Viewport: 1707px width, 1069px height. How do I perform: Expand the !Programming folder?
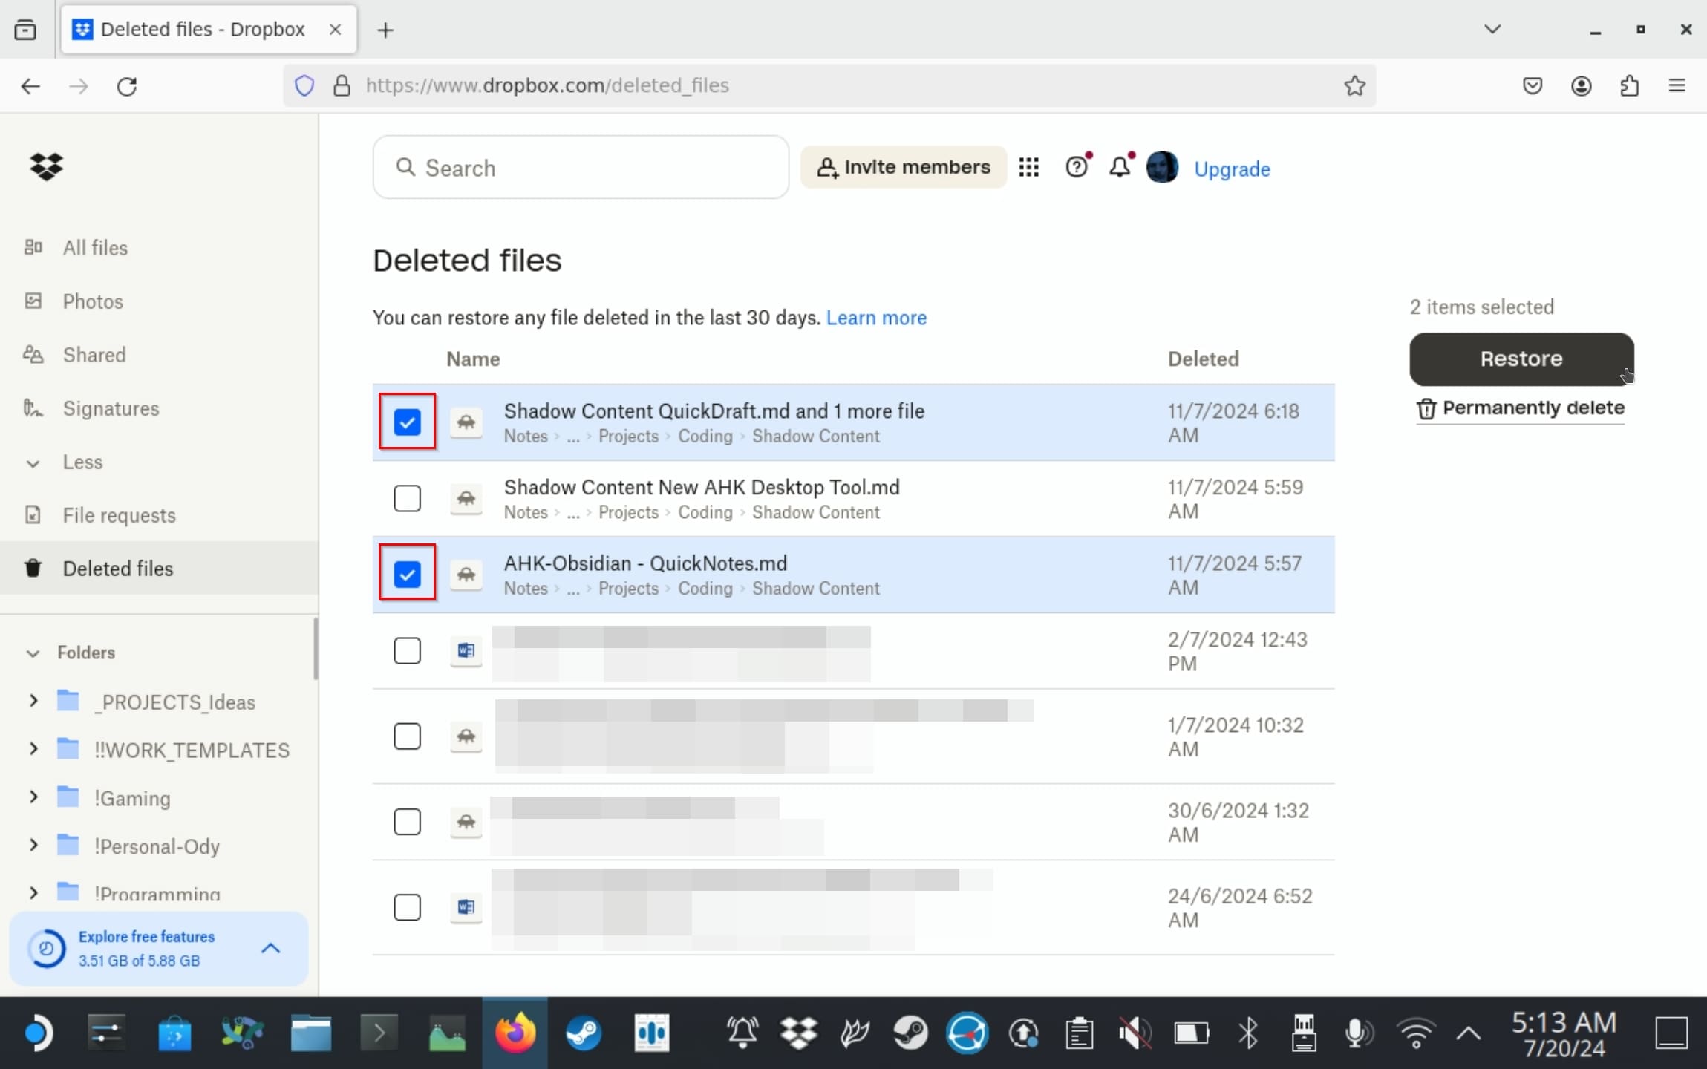(33, 893)
